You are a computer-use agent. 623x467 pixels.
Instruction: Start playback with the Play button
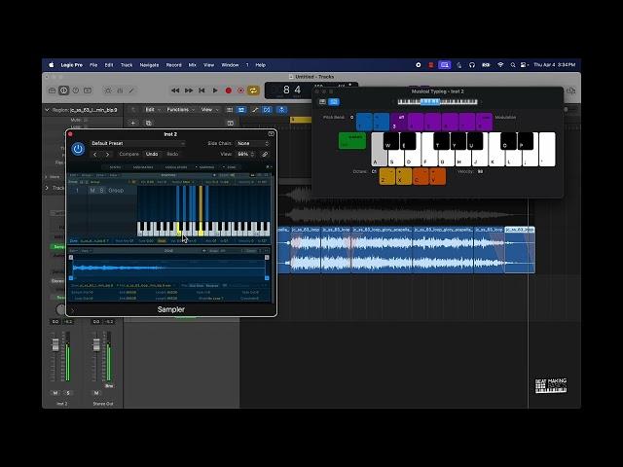click(x=215, y=90)
